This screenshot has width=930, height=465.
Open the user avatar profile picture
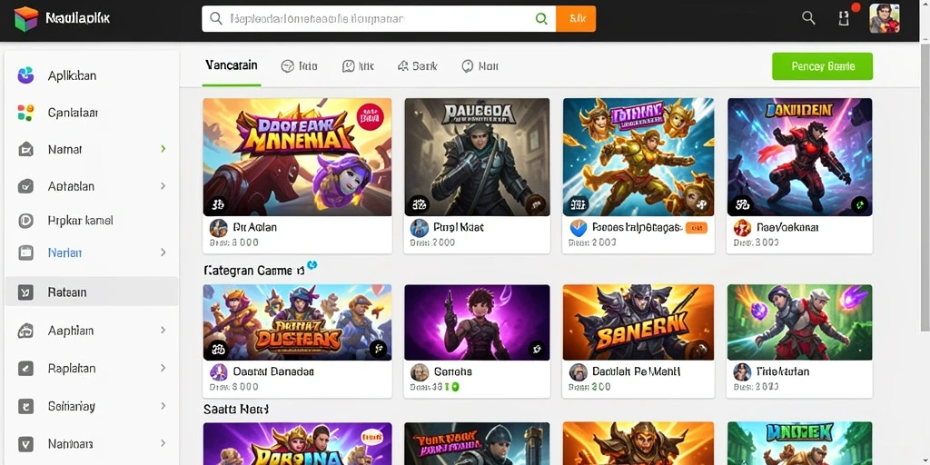click(x=884, y=18)
